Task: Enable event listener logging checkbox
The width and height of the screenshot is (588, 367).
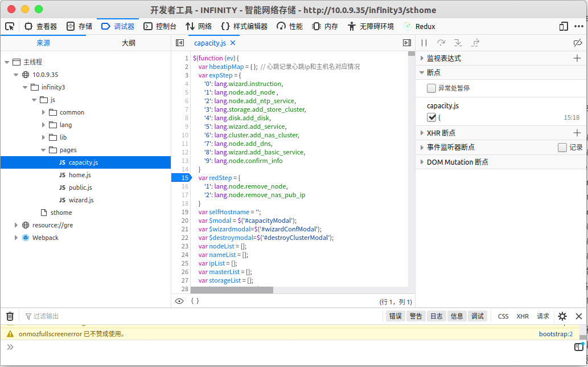Action: 562,148
